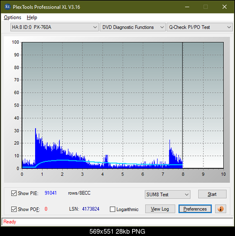Viewport: 235px width, 236px height.
Task: Enable the Logarithmic checkbox
Action: (x=112, y=209)
